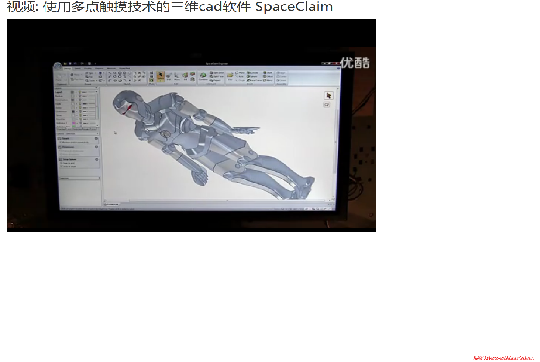Open the line style dropdown for Layer0
This screenshot has width=540, height=362.
point(87,92)
